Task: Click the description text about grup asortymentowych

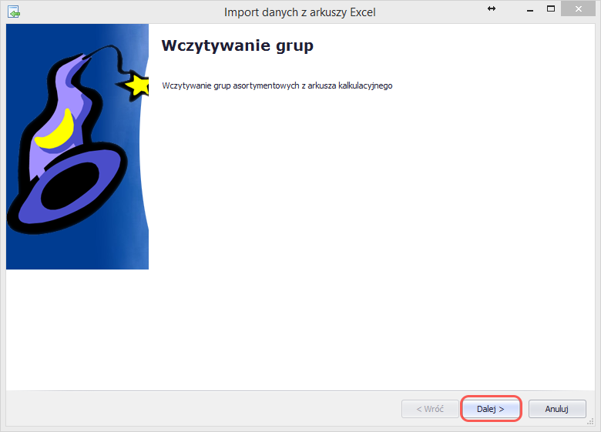Action: point(277,85)
